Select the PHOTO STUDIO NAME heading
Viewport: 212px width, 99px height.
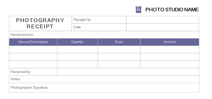pos(172,10)
